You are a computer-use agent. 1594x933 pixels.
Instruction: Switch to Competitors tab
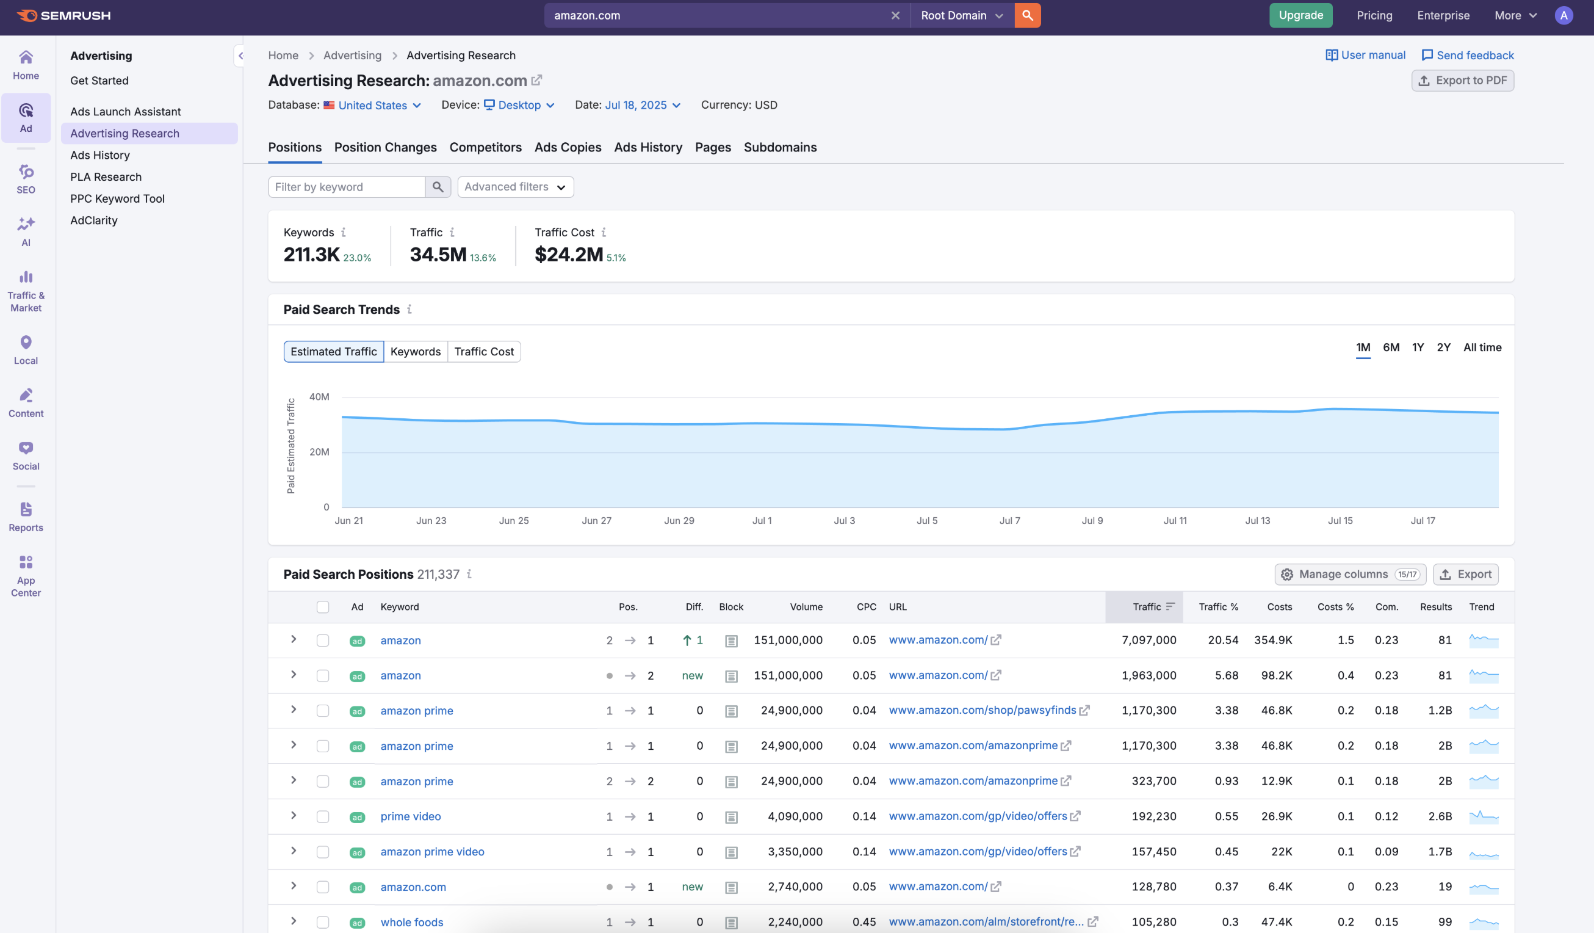click(x=485, y=148)
